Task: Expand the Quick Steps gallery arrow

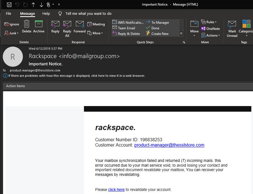Action: coord(181,33)
